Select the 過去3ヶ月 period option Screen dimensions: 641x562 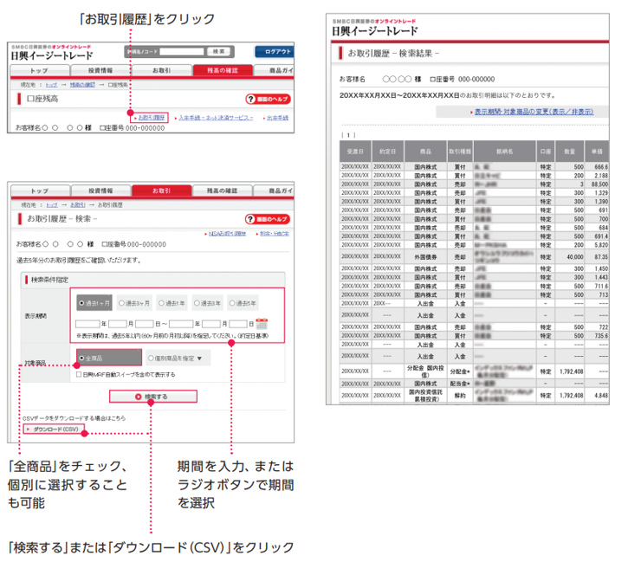(120, 304)
